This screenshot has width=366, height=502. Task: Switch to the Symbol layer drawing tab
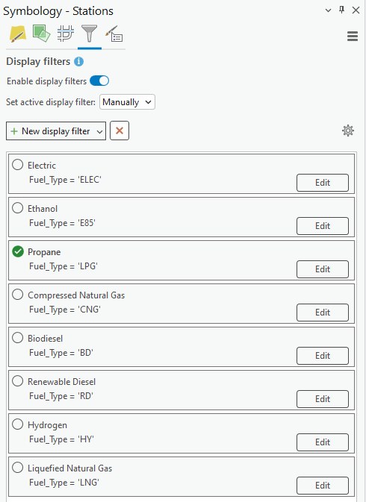tap(66, 34)
